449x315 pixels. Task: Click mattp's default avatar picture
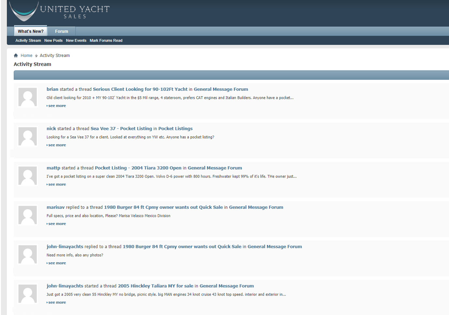pos(27,176)
